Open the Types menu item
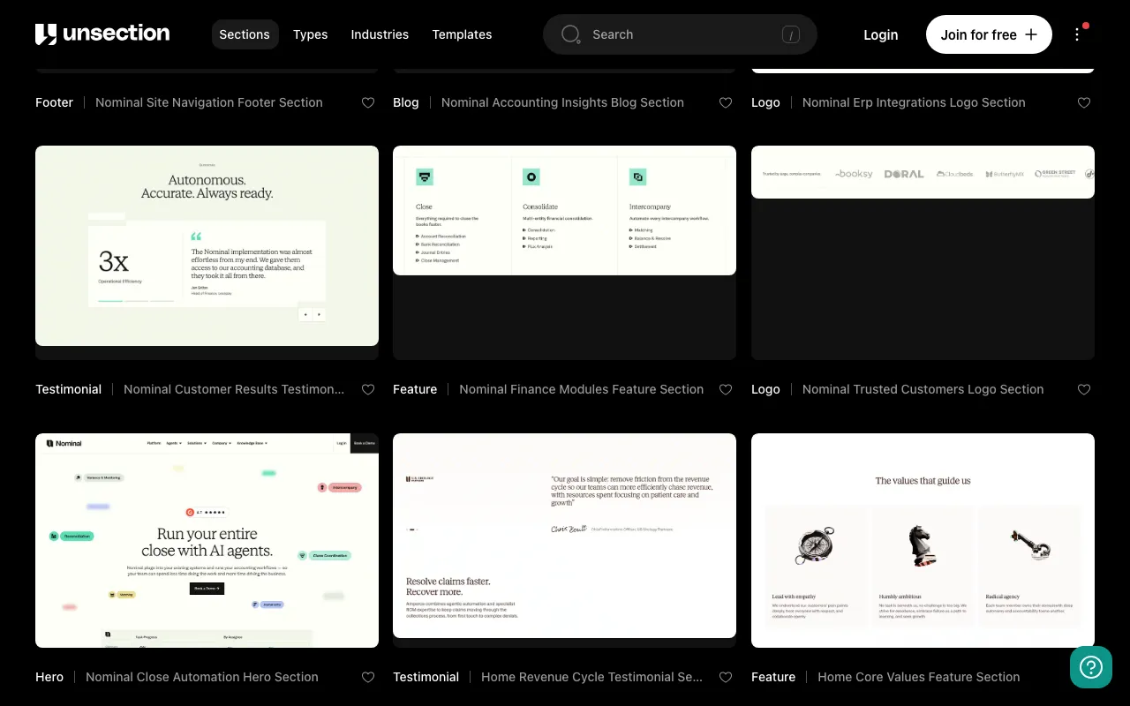 (310, 34)
